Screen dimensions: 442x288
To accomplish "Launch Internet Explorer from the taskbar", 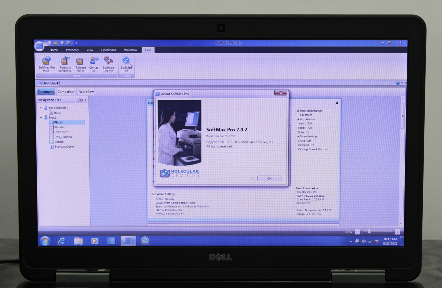I will (62, 241).
